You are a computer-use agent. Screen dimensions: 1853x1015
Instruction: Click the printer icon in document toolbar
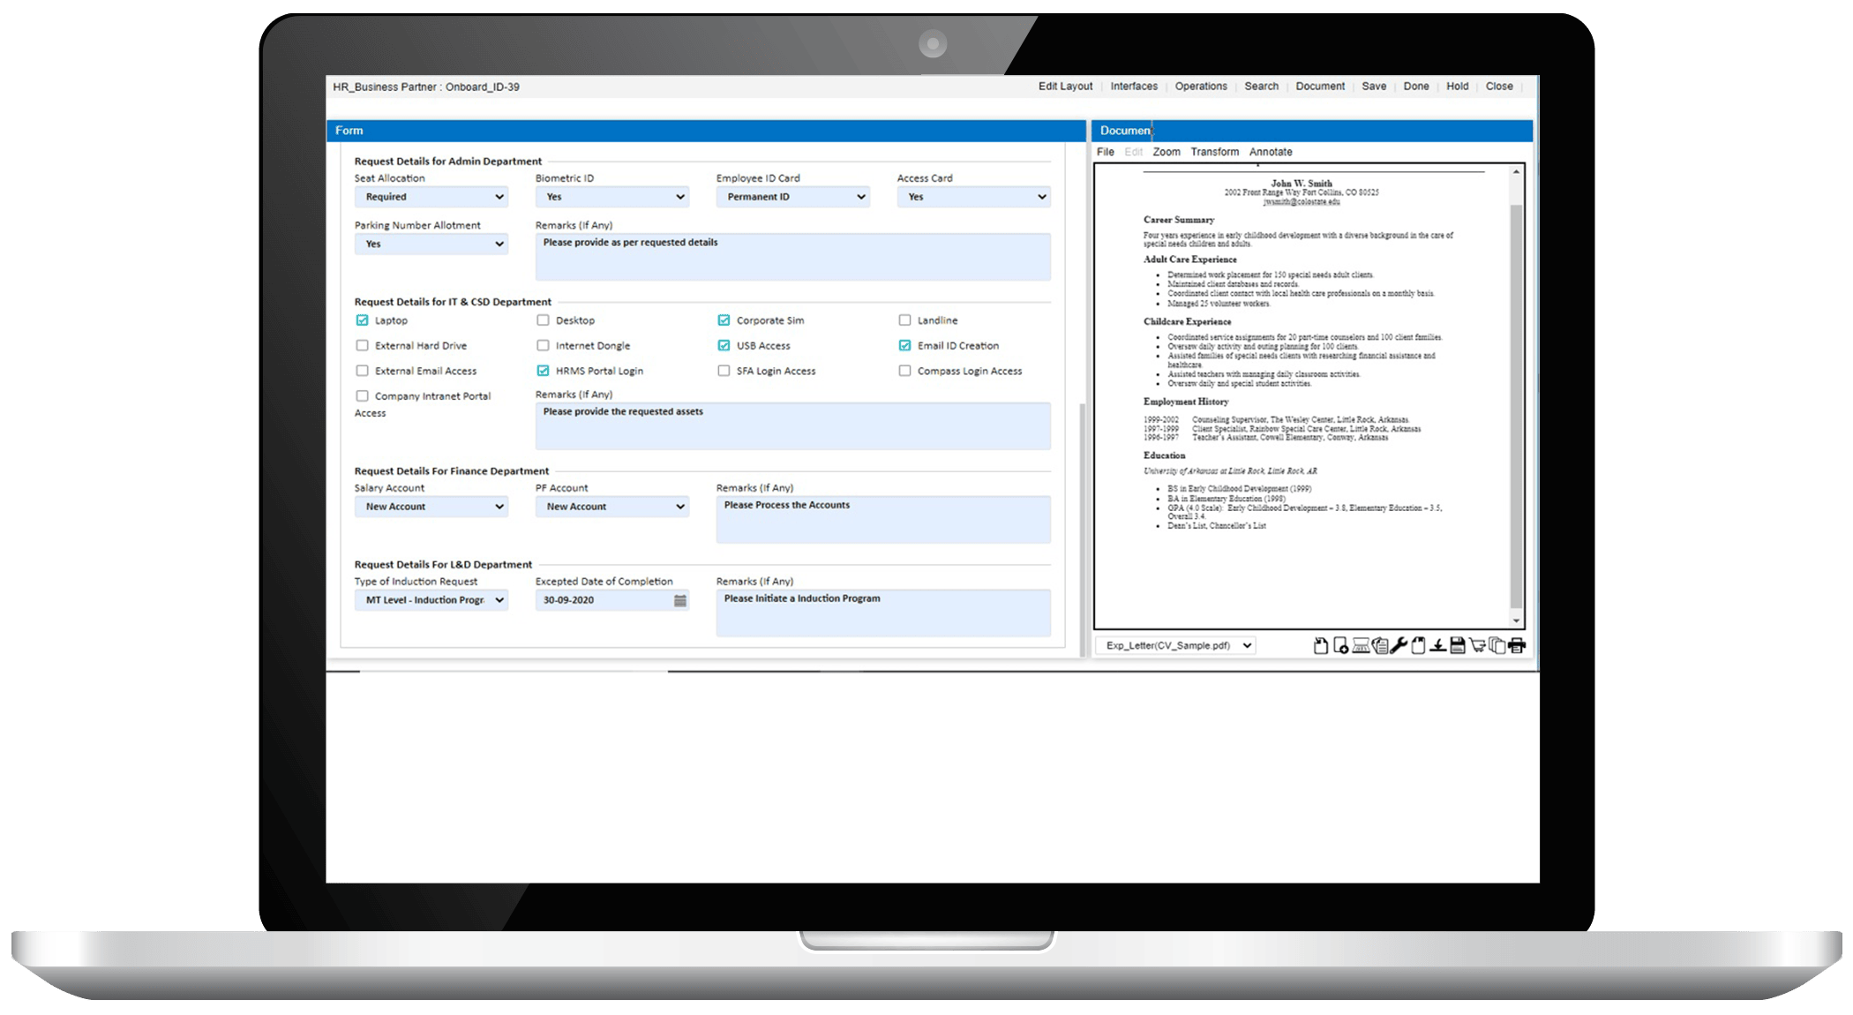tap(1517, 646)
